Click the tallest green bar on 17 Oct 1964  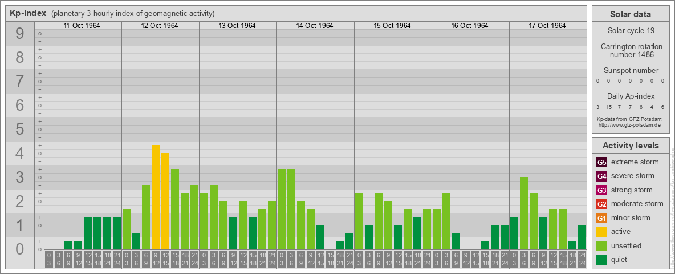pyautogui.click(x=523, y=213)
